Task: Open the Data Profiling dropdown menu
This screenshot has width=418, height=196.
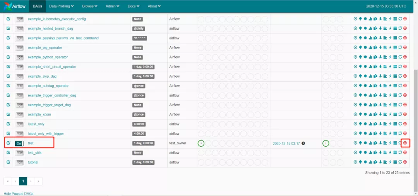Action: [62, 6]
